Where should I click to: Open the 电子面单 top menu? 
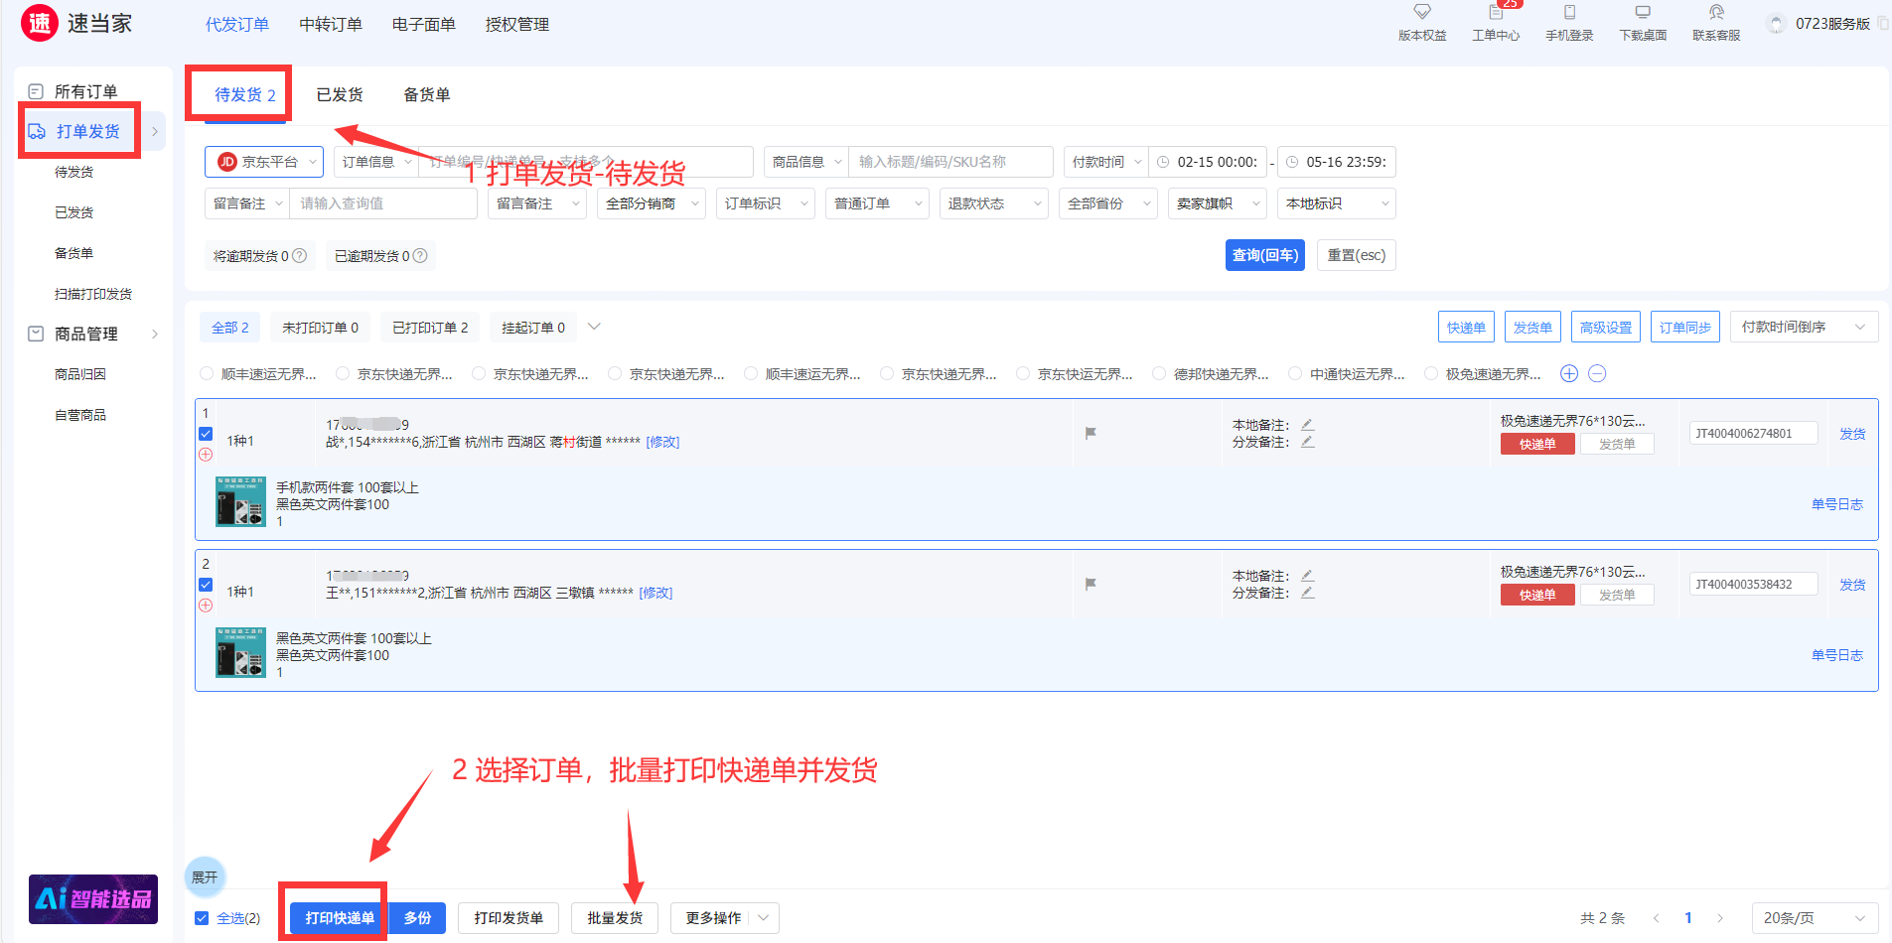tap(423, 25)
